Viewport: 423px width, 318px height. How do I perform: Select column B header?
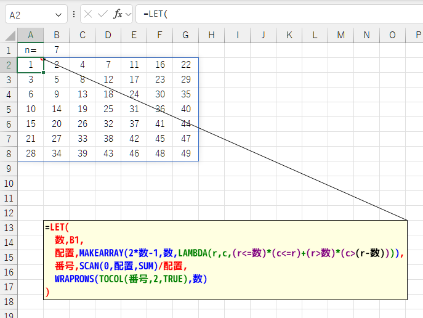pyautogui.click(x=57, y=35)
